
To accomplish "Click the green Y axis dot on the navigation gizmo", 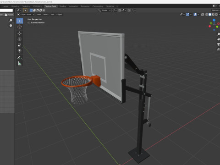I will click(217, 27).
